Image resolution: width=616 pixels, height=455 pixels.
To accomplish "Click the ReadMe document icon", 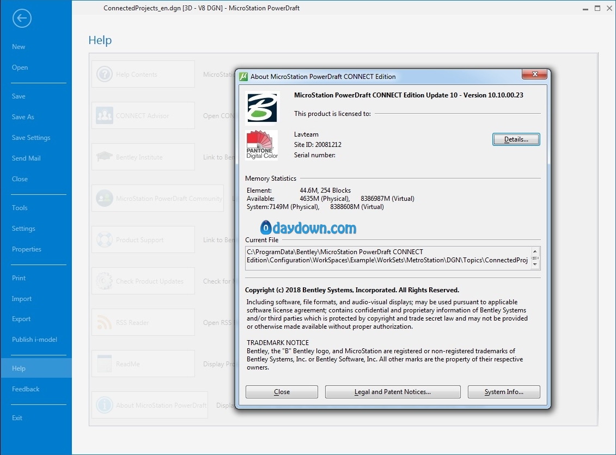I will tap(105, 364).
